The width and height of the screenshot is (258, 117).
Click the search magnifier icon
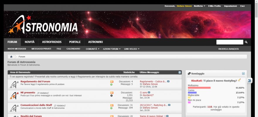click(x=246, y=42)
